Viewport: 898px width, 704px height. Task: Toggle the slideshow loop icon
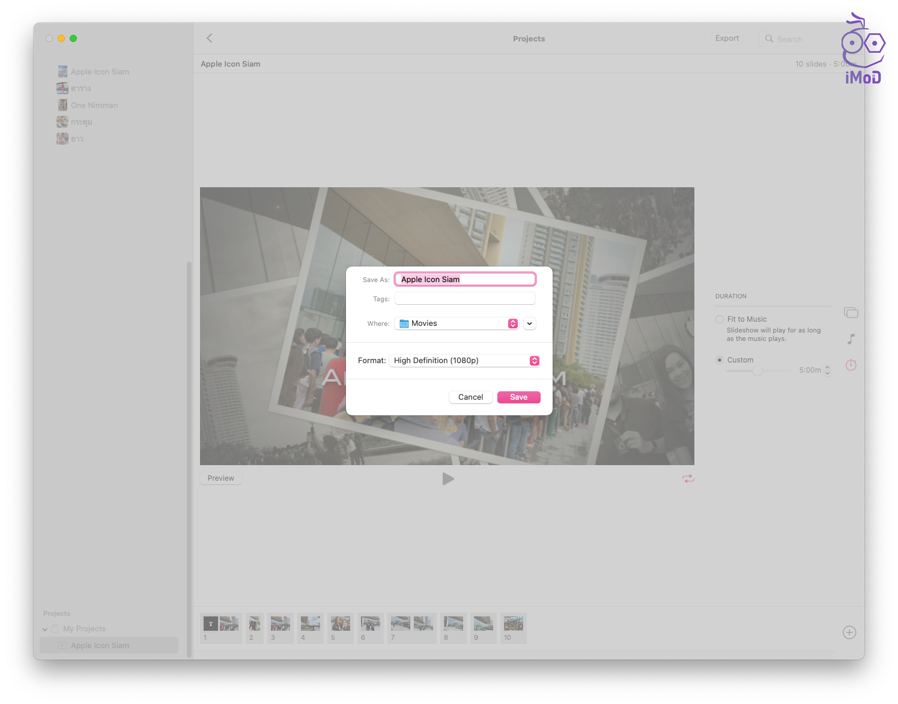(688, 478)
